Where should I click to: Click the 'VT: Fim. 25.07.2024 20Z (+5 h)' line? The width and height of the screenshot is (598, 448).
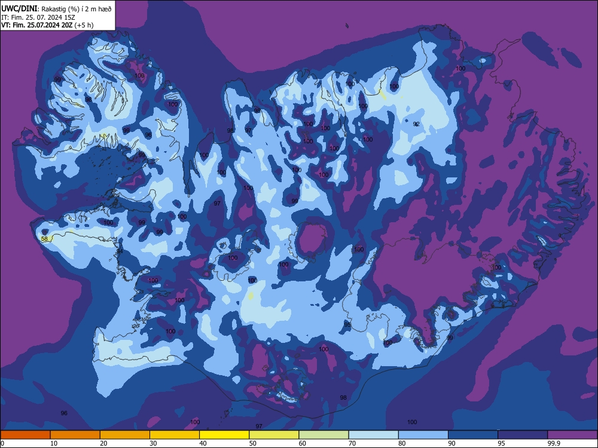coord(47,25)
